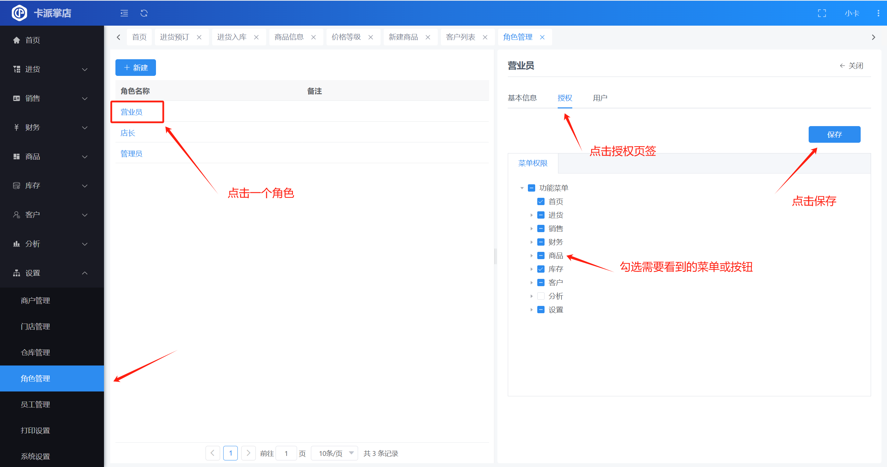This screenshot has width=887, height=467.
Task: Click the 保存 button
Action: (834, 134)
